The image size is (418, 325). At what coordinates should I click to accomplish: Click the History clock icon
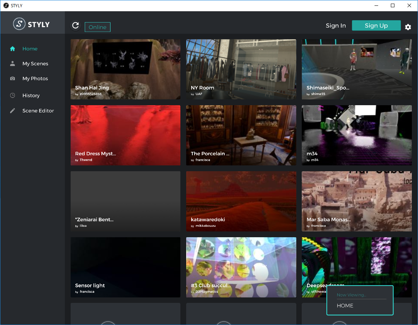[13, 95]
